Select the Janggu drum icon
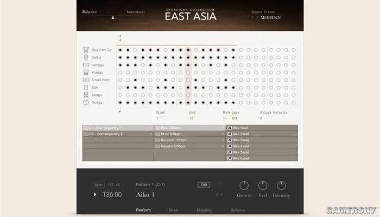Viewport: 380px width, 217px height. tap(86, 65)
